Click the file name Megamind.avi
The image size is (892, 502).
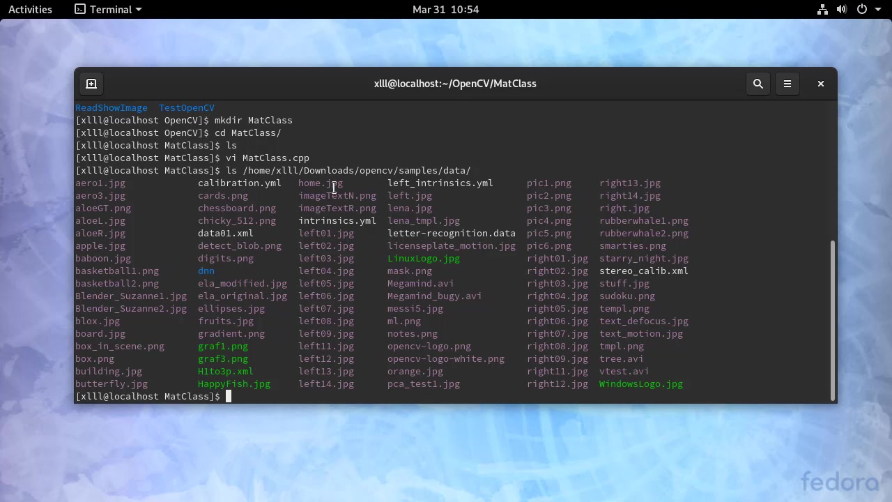point(421,284)
